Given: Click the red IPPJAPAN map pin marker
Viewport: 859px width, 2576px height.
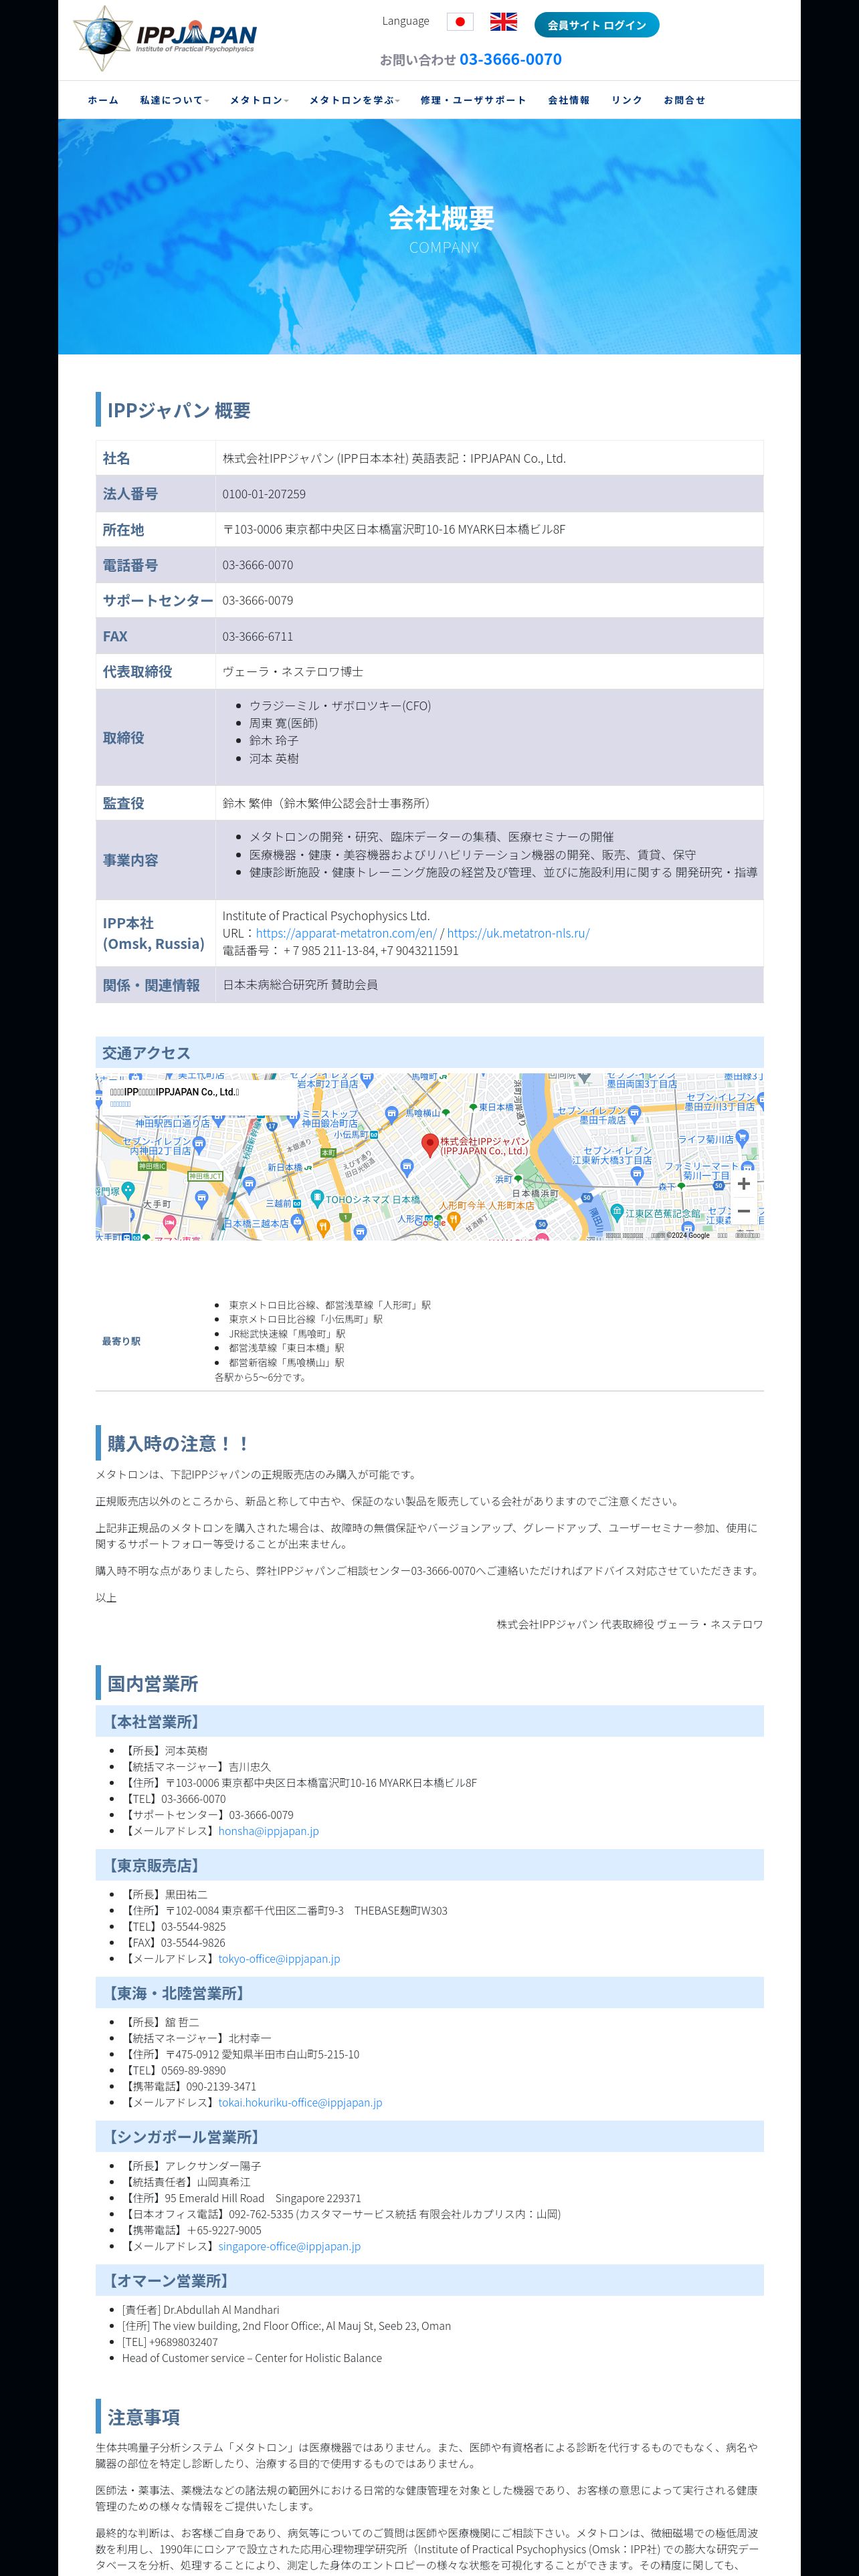Looking at the screenshot, I should coord(430,1145).
